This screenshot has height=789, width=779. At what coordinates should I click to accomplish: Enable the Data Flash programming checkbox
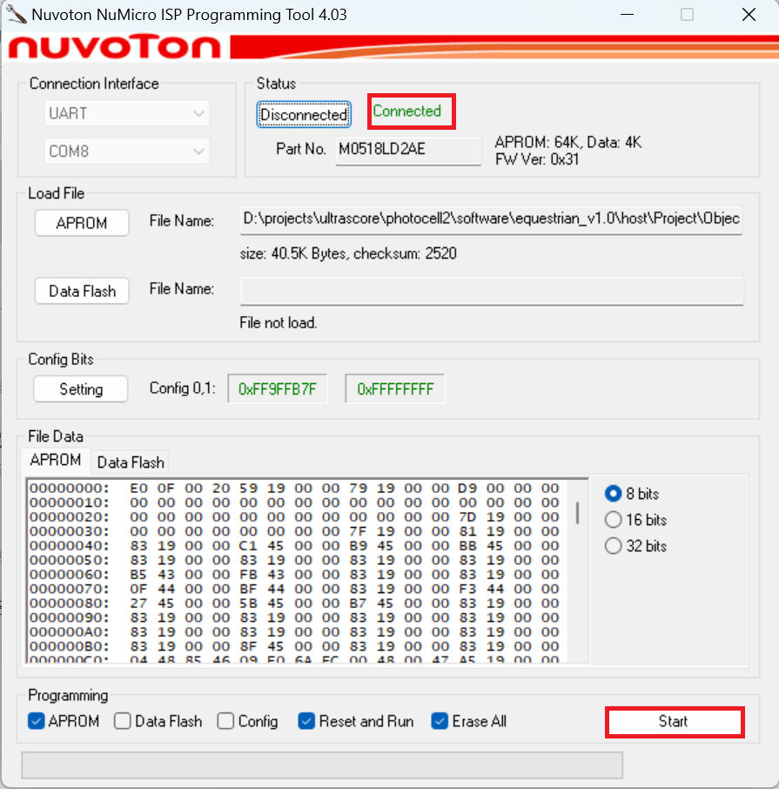(123, 721)
